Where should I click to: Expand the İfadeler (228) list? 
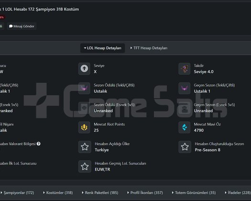point(238,193)
